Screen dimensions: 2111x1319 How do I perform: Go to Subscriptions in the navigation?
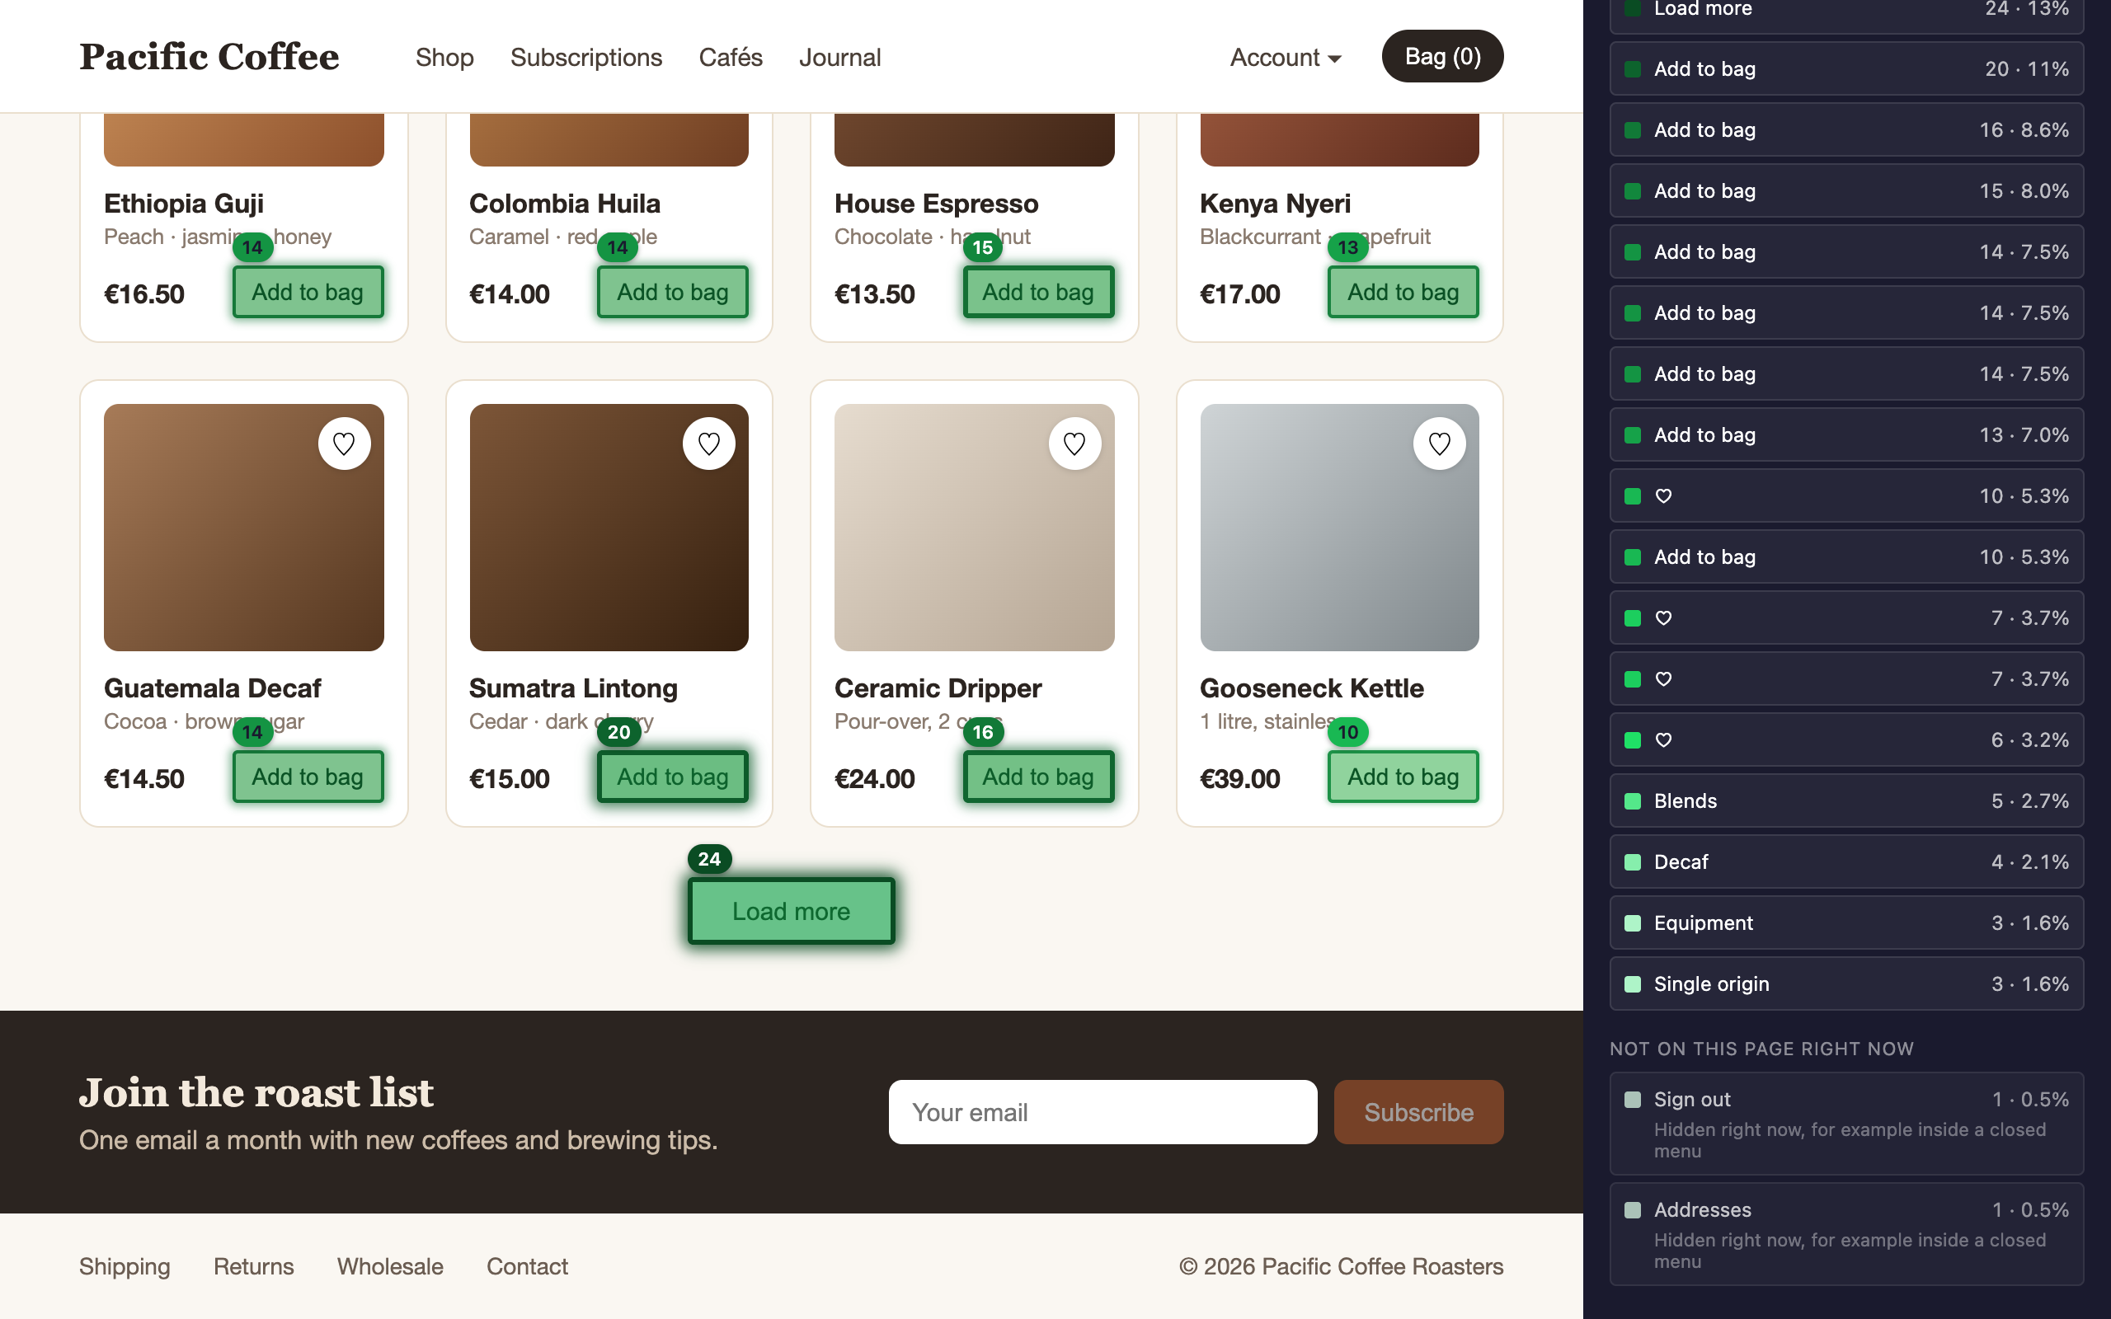click(x=586, y=58)
